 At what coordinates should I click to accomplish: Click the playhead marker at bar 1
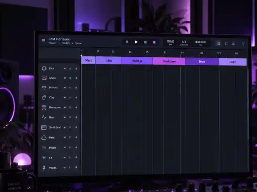click(x=82, y=56)
